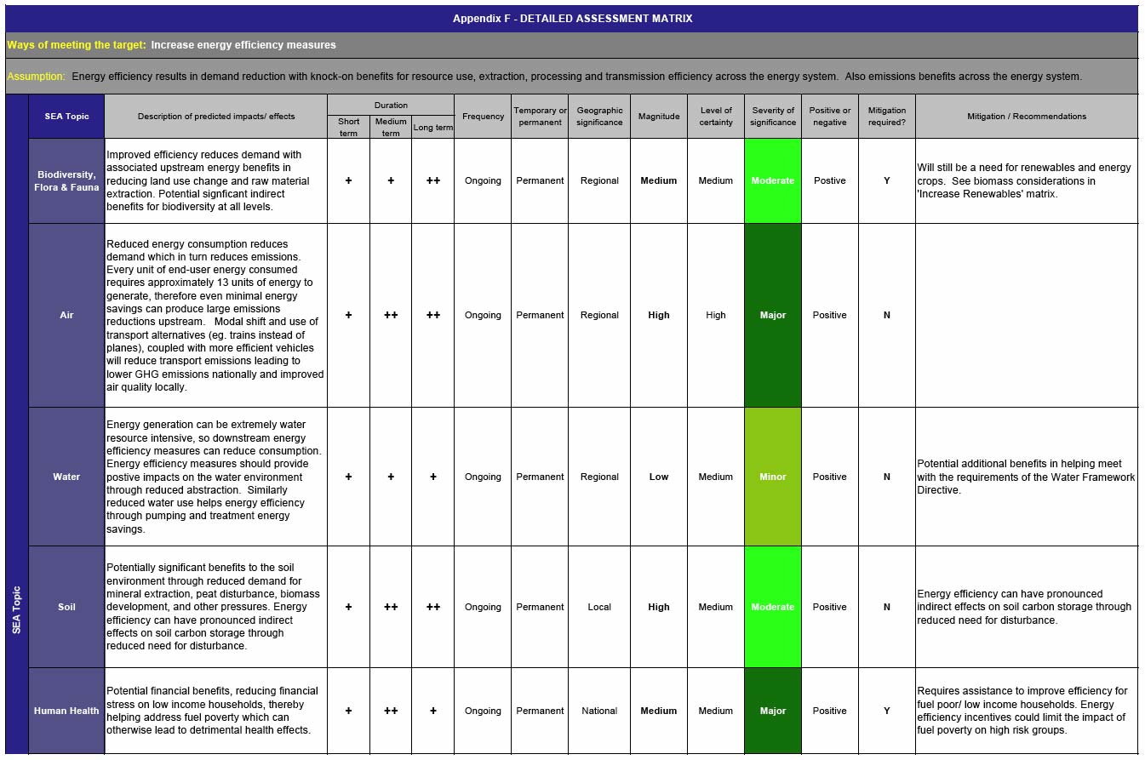Select the Air SEA topic cell
The height and width of the screenshot is (760, 1145).
66,315
